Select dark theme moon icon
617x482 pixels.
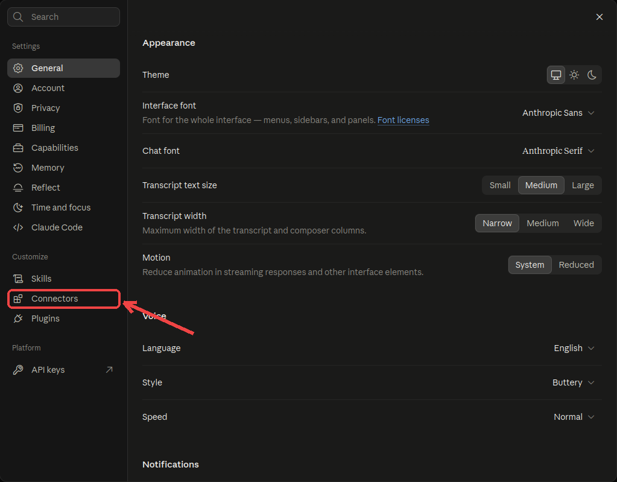coord(592,75)
